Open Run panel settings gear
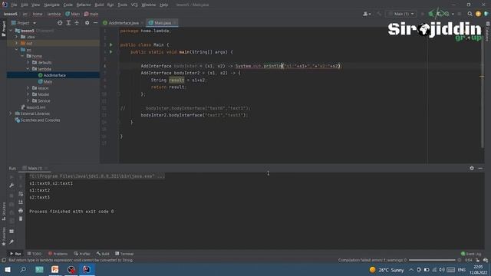Viewport: 491px width, 276px height. pyautogui.click(x=472, y=168)
